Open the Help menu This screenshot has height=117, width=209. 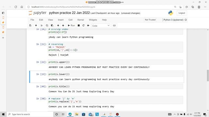[104, 20]
